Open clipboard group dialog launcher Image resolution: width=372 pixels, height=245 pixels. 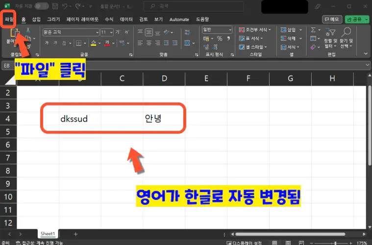pos(37,55)
